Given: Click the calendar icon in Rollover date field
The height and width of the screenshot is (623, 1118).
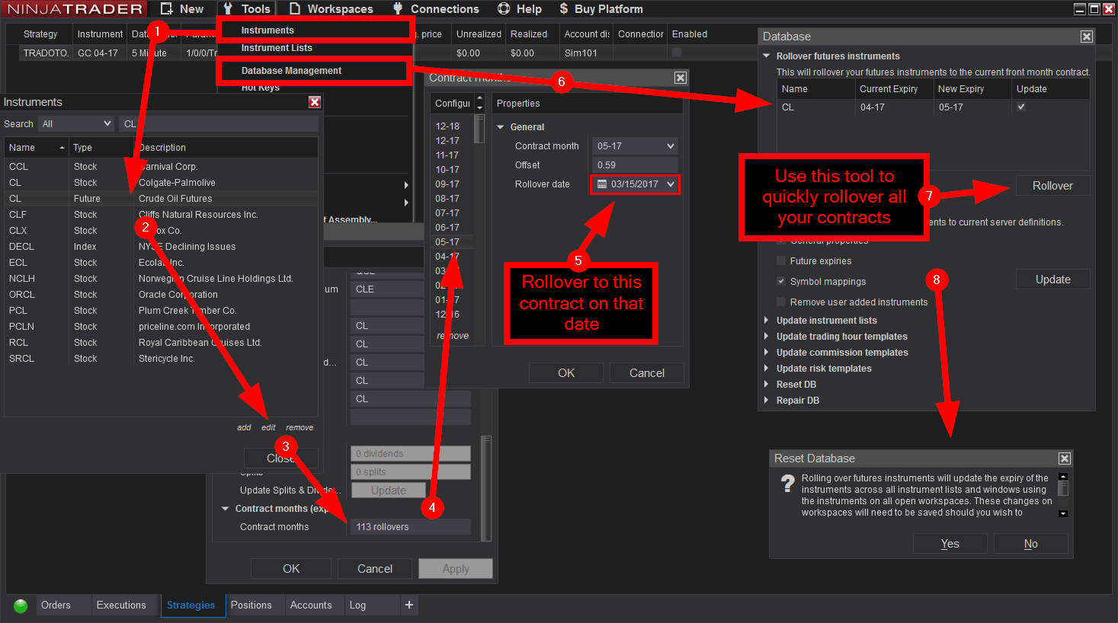Looking at the screenshot, I should [602, 184].
